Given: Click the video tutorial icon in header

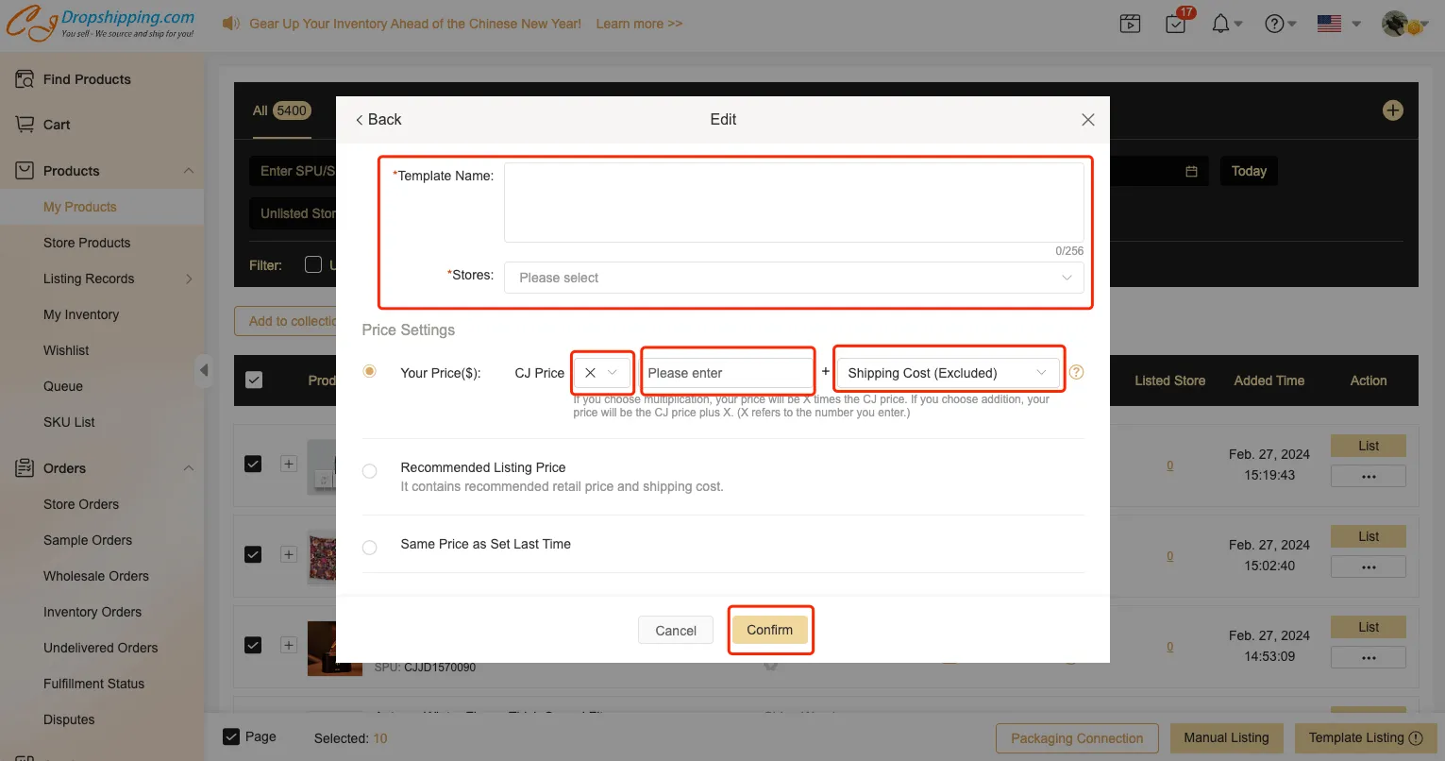Looking at the screenshot, I should 1130,24.
